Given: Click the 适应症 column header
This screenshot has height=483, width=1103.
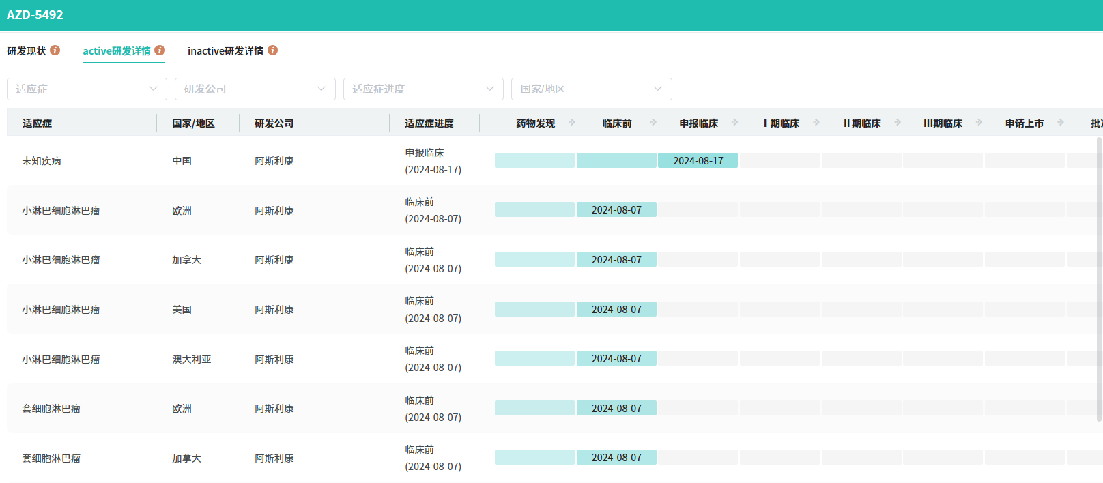Looking at the screenshot, I should click(37, 123).
